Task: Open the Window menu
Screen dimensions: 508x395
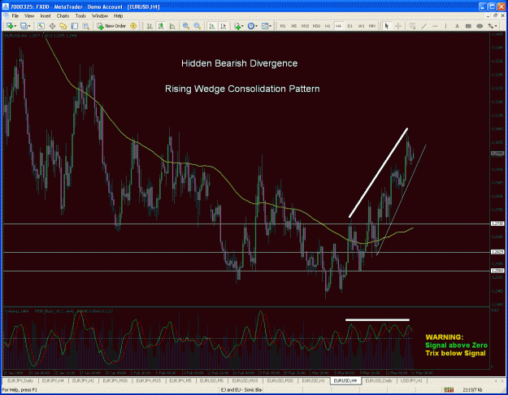Action: [100, 16]
